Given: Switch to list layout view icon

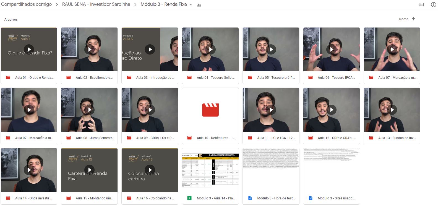Looking at the screenshot, I should (421, 5).
